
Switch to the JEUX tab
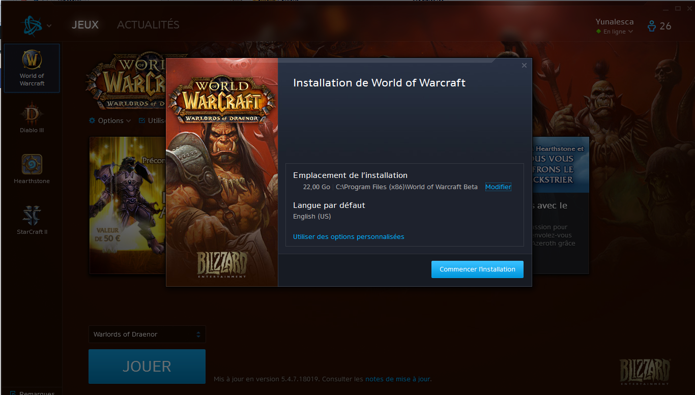[x=85, y=24]
